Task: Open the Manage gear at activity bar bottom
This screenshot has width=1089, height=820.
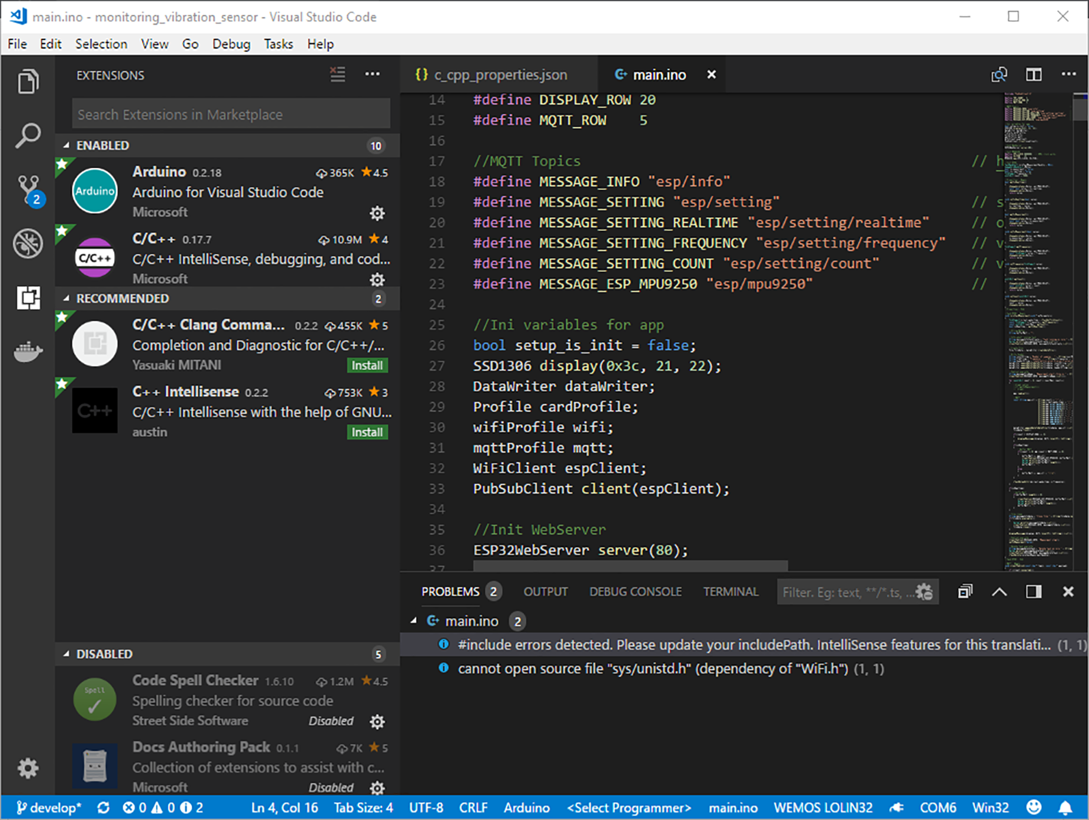Action: 28,768
